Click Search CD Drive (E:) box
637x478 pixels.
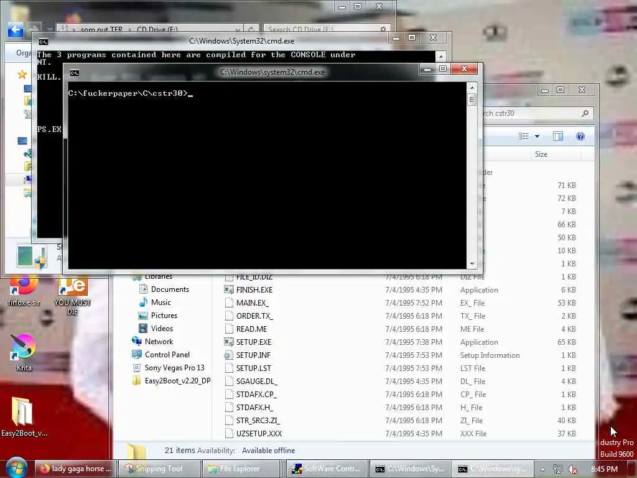[x=327, y=29]
